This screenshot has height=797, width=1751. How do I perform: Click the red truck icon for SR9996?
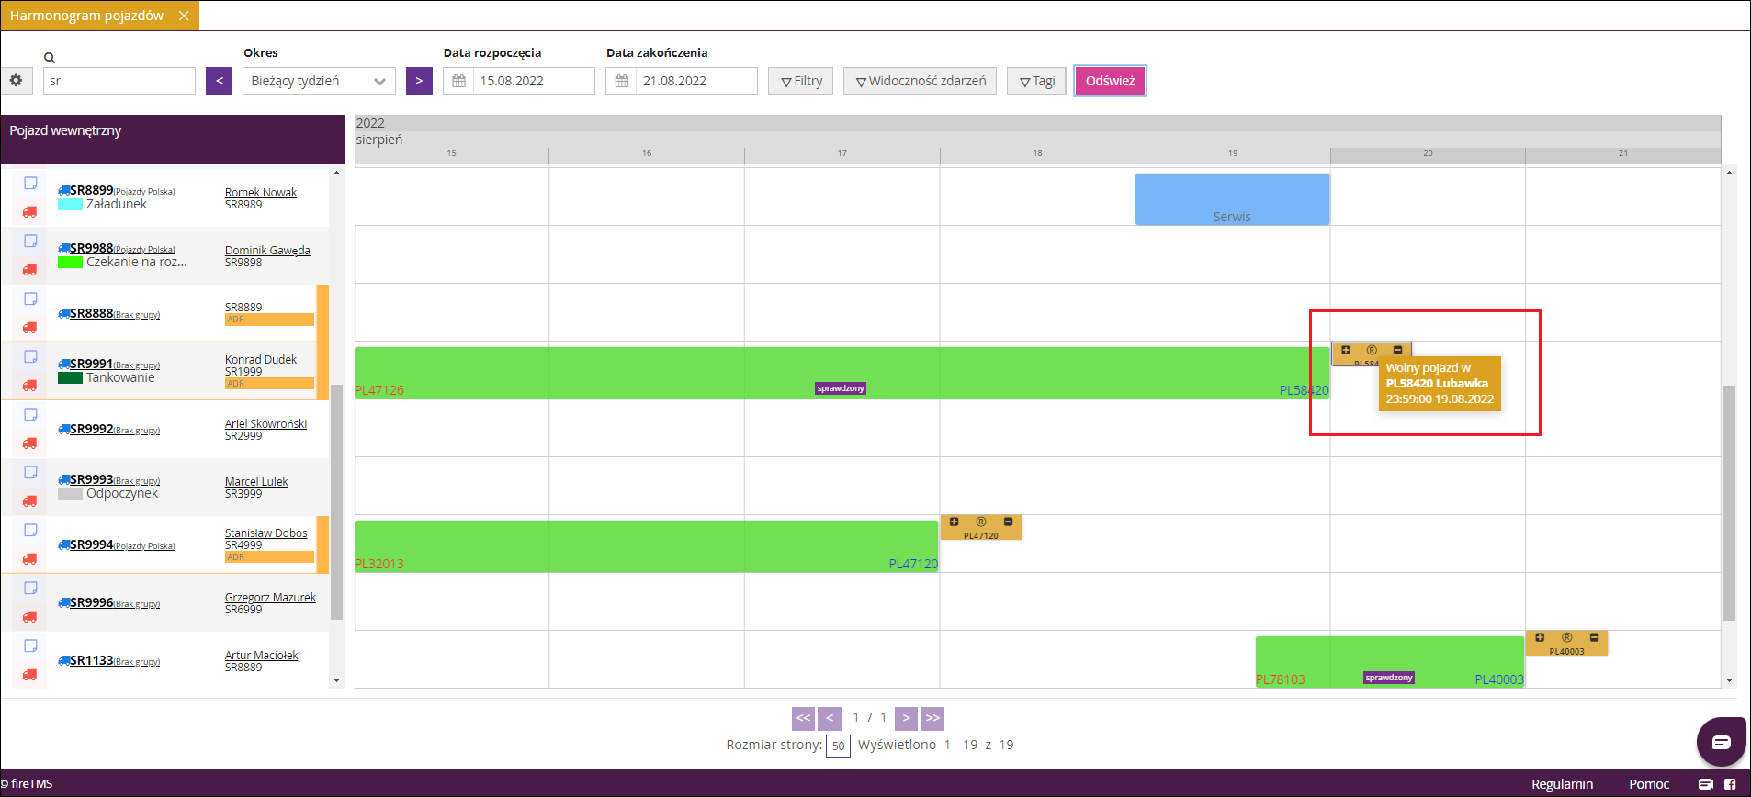pyautogui.click(x=30, y=617)
